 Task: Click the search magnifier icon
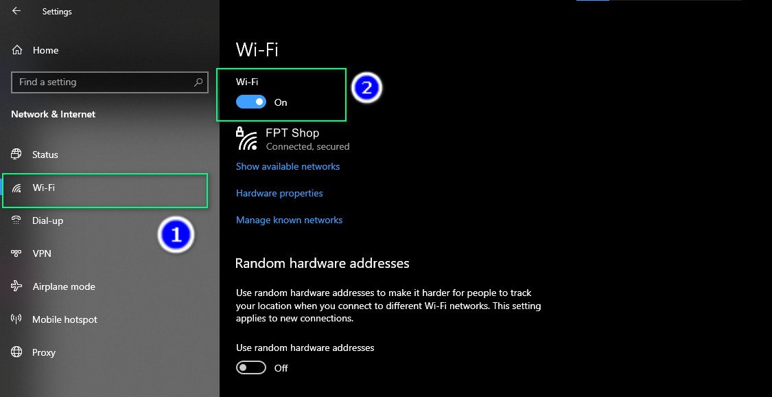[x=199, y=82]
